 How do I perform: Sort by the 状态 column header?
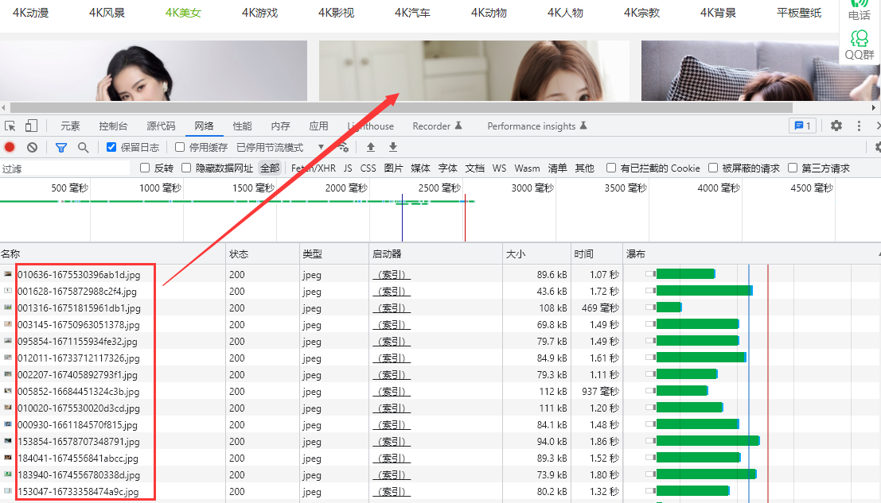click(262, 254)
